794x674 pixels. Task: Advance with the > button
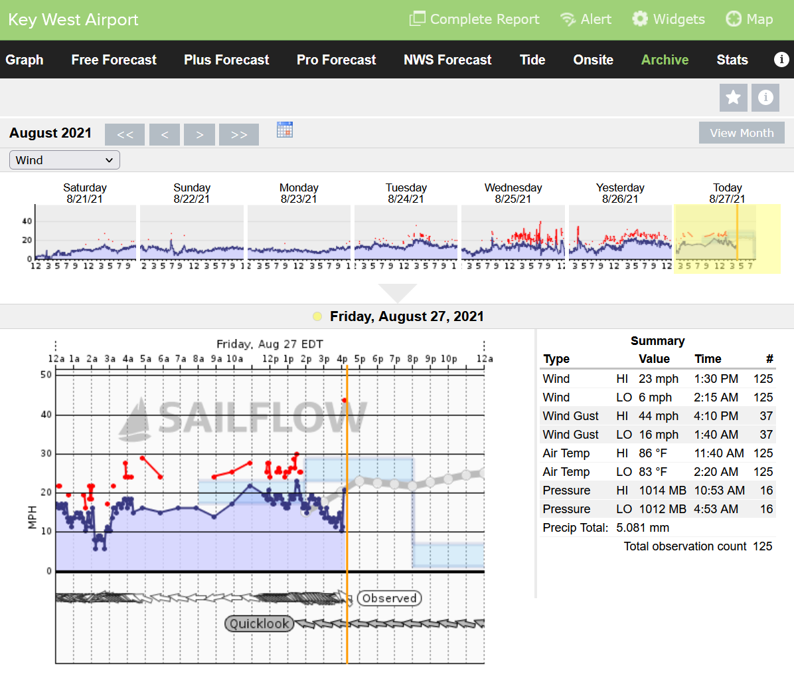199,134
